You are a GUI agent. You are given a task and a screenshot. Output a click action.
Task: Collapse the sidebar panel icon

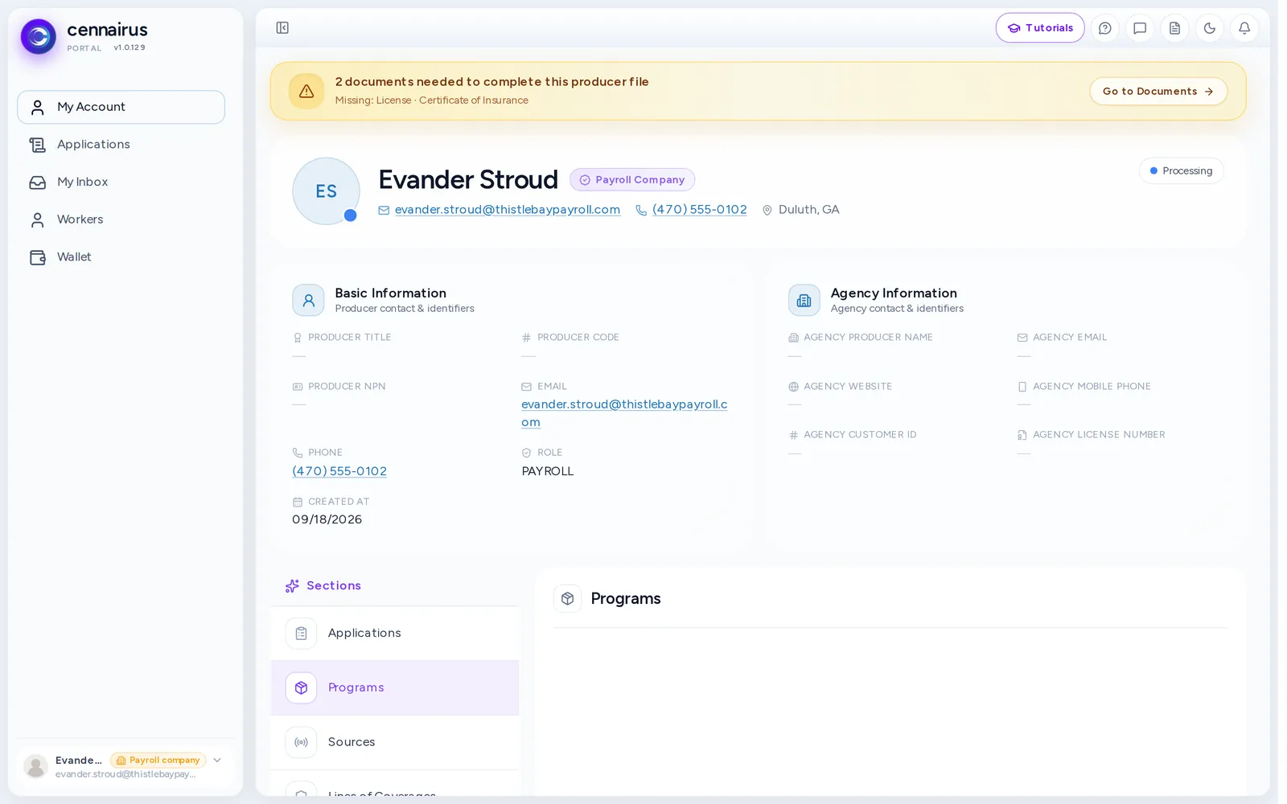pos(282,28)
